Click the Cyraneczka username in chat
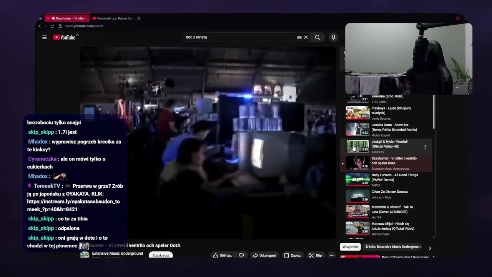This screenshot has height=277, width=492. pyautogui.click(x=42, y=159)
